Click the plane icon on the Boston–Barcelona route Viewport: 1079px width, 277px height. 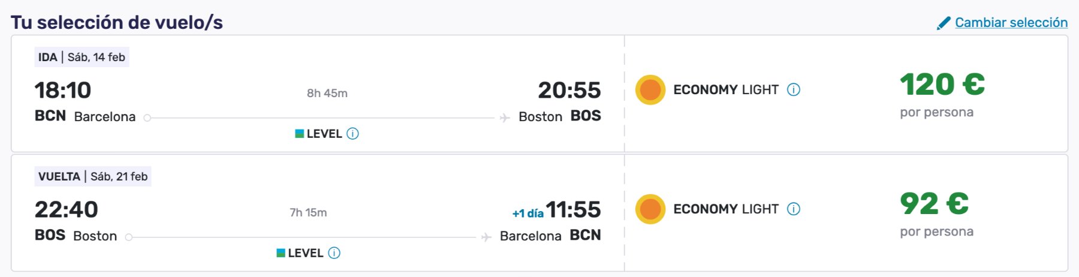(486, 237)
